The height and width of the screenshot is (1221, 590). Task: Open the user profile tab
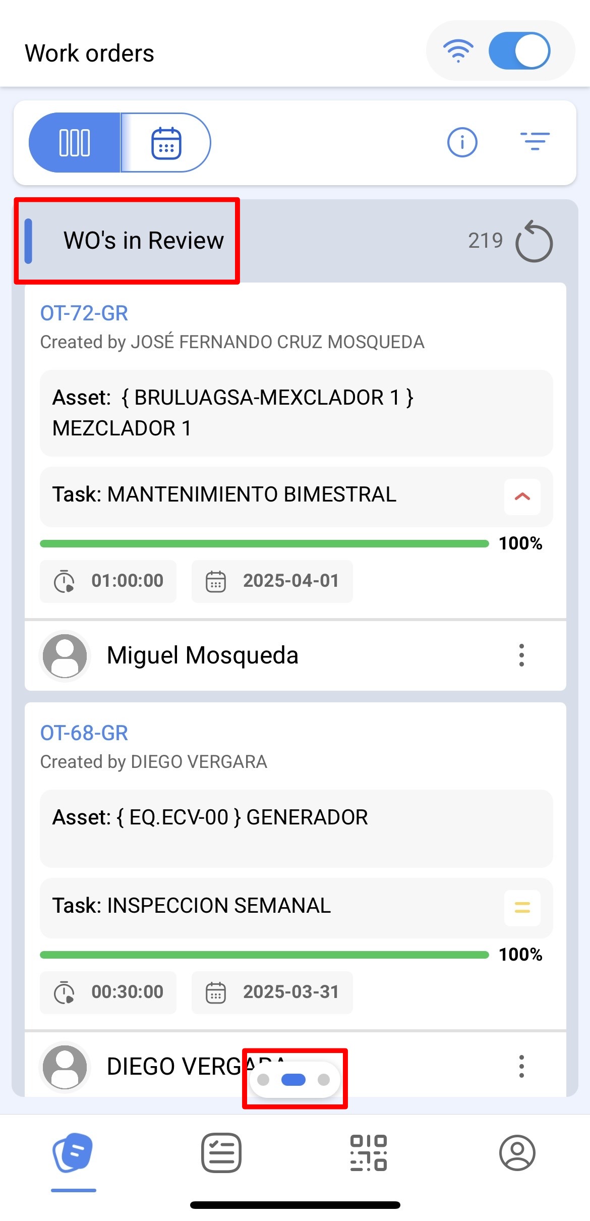[517, 1153]
